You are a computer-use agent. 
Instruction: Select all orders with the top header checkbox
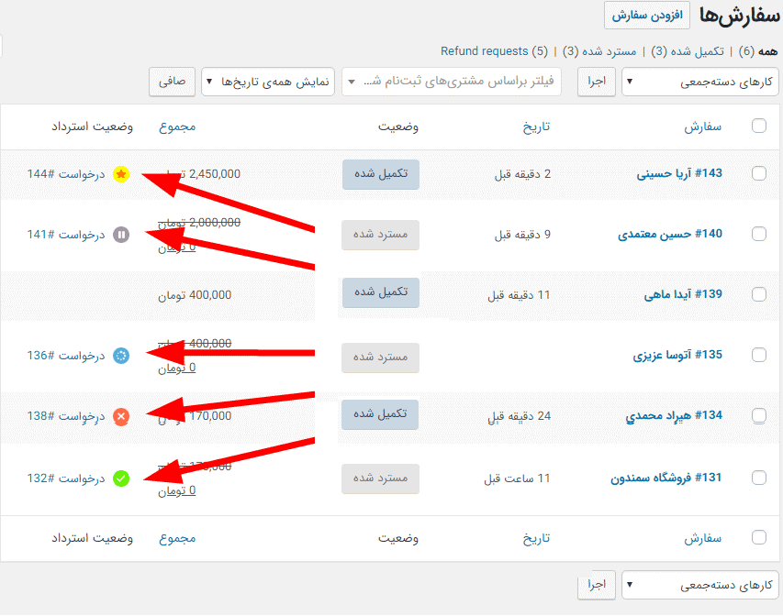pos(758,126)
